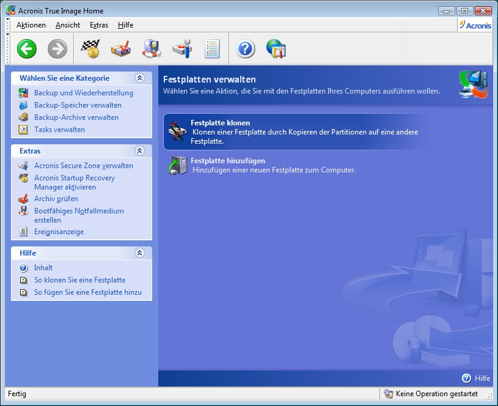Image resolution: width=498 pixels, height=406 pixels.
Task: Open the event log list toolbar icon
Action: click(x=212, y=49)
